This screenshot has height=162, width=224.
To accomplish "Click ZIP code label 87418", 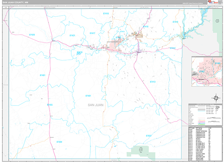I will [x=106, y=13].
